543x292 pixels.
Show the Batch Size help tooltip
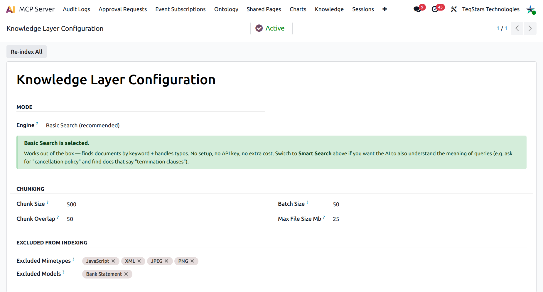(x=307, y=202)
